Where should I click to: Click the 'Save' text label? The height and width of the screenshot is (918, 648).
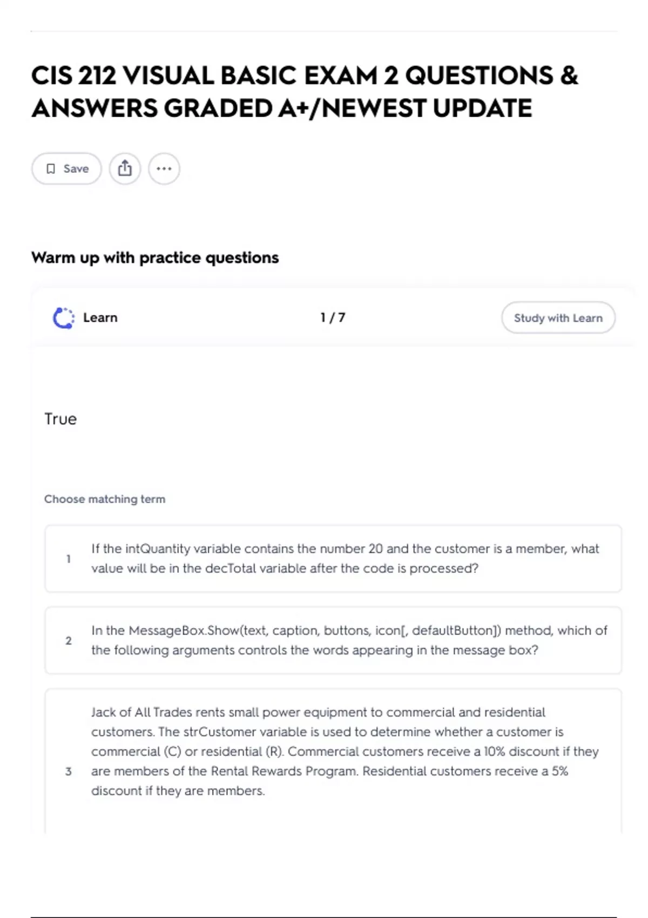coord(76,169)
